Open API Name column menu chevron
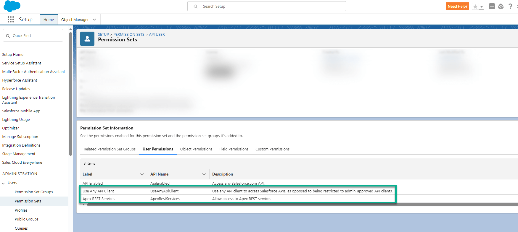This screenshot has width=518, height=232. [204, 174]
